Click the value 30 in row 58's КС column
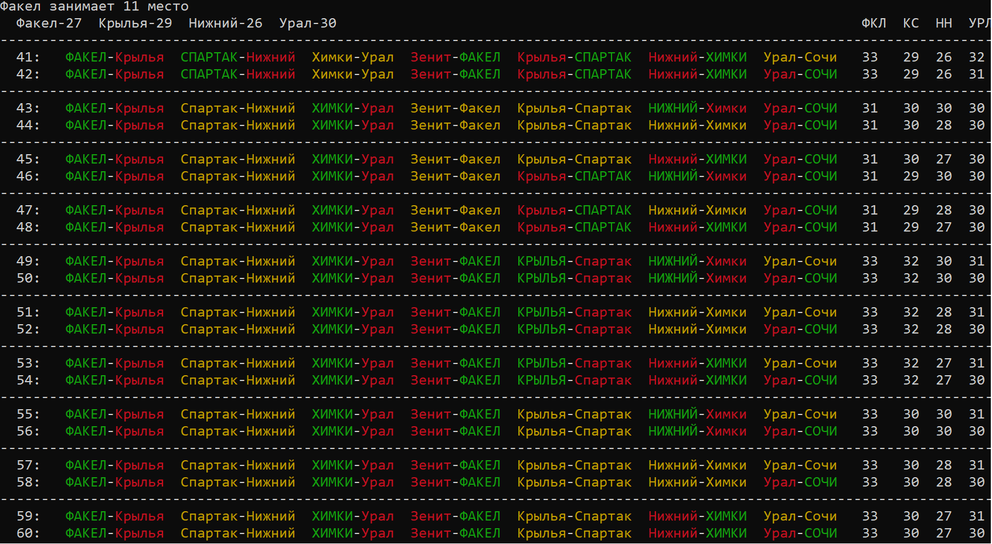 (911, 482)
